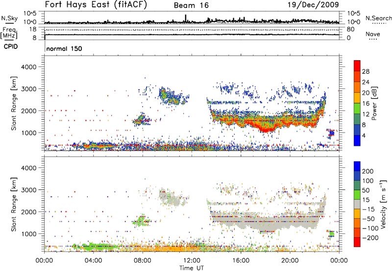Click the strong red power echo near 18:00 UT
The height and width of the screenshot is (271, 392).
coord(266,129)
